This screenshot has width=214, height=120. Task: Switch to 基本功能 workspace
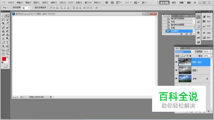tap(164, 3)
